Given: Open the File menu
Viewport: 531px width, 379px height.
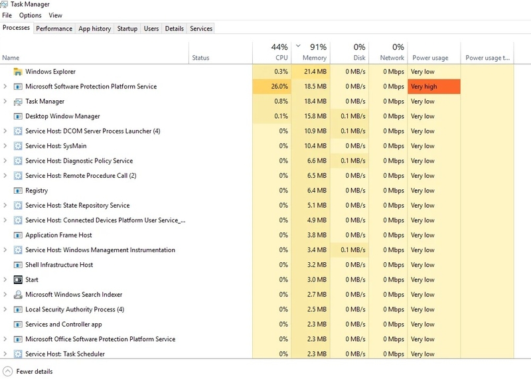Looking at the screenshot, I should [7, 15].
